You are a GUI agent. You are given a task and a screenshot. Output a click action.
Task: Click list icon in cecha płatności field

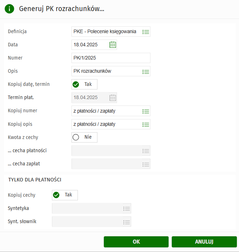click(x=145, y=151)
